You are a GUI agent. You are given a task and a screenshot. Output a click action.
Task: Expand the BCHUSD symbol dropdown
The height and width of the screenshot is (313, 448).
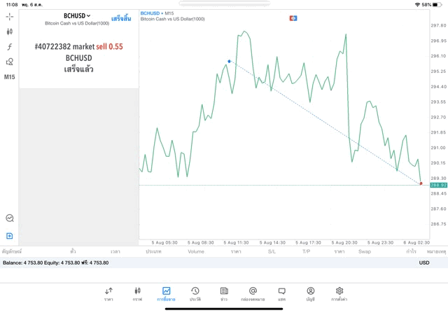click(x=77, y=15)
